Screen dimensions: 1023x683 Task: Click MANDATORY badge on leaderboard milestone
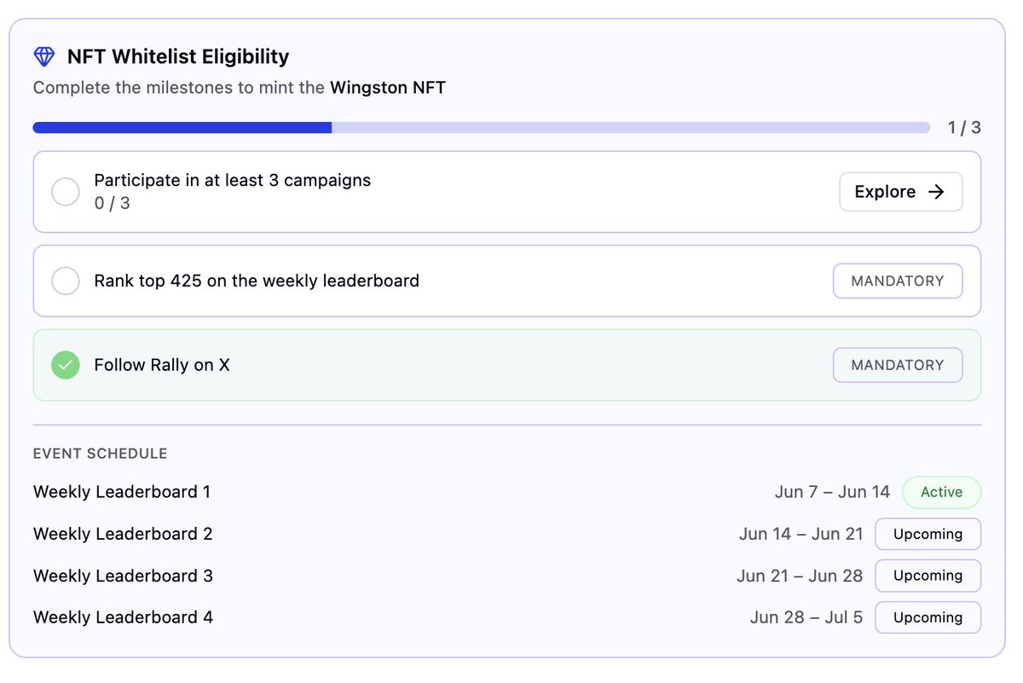(898, 281)
